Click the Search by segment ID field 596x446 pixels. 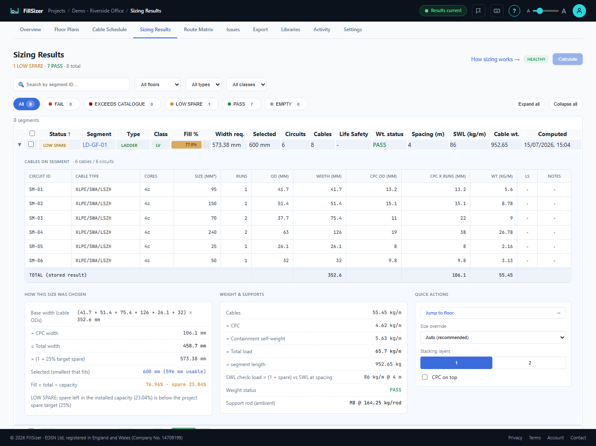[x=72, y=84]
